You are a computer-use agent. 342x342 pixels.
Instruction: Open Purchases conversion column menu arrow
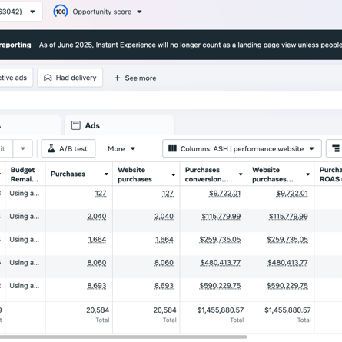tap(241, 174)
